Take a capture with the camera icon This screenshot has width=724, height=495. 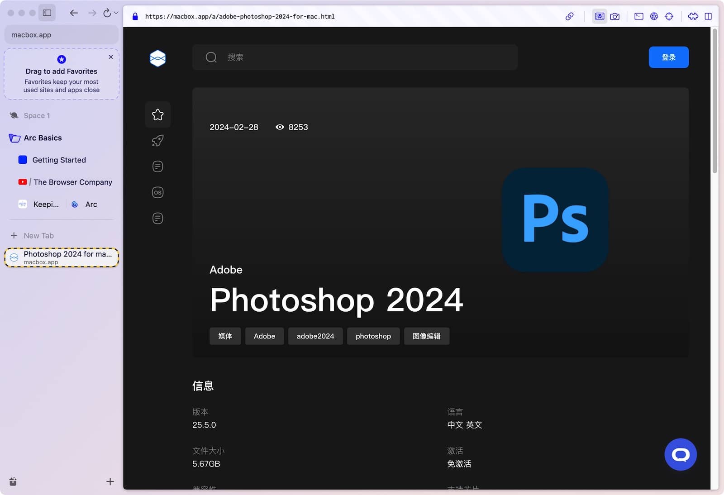[x=614, y=16]
